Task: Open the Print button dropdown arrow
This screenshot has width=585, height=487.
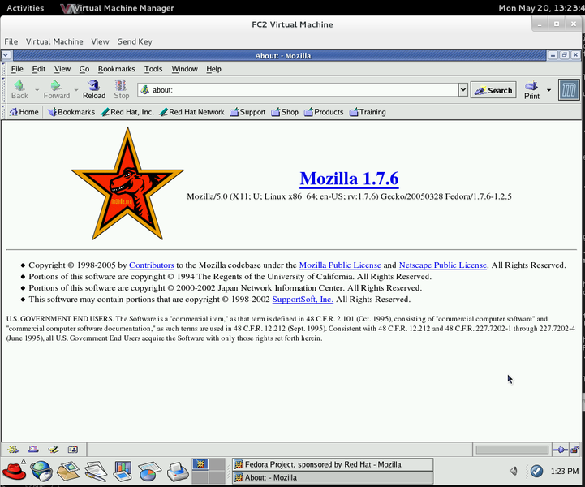Action: tap(549, 89)
